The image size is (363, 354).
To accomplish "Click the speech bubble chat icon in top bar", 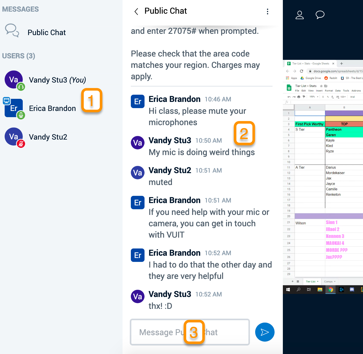I will (320, 15).
